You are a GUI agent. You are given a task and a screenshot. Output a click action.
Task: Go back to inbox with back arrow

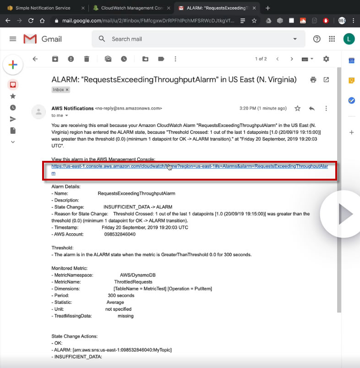pos(35,59)
